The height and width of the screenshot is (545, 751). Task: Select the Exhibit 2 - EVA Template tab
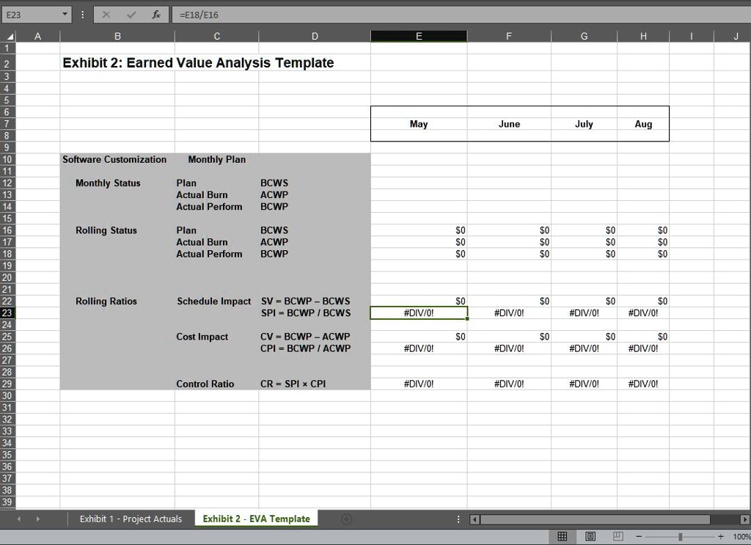point(255,519)
